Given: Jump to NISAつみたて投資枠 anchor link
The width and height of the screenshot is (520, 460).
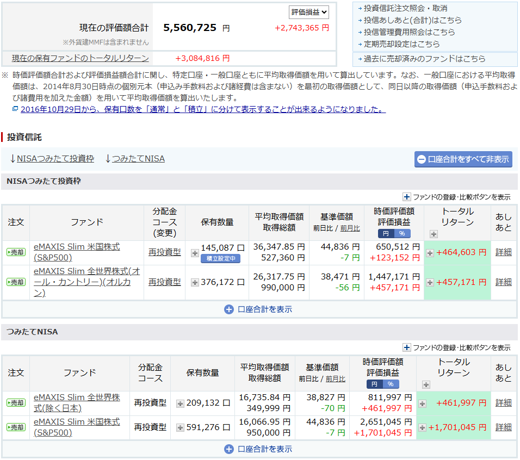Looking at the screenshot, I should (55, 159).
